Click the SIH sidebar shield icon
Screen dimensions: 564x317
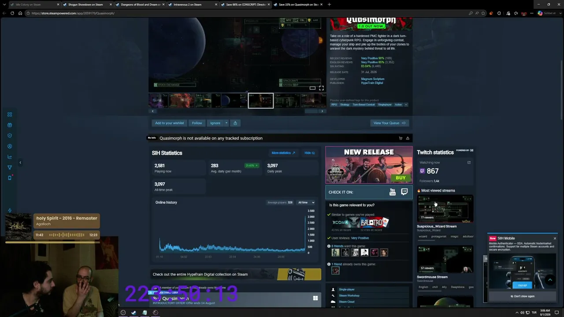(x=10, y=136)
